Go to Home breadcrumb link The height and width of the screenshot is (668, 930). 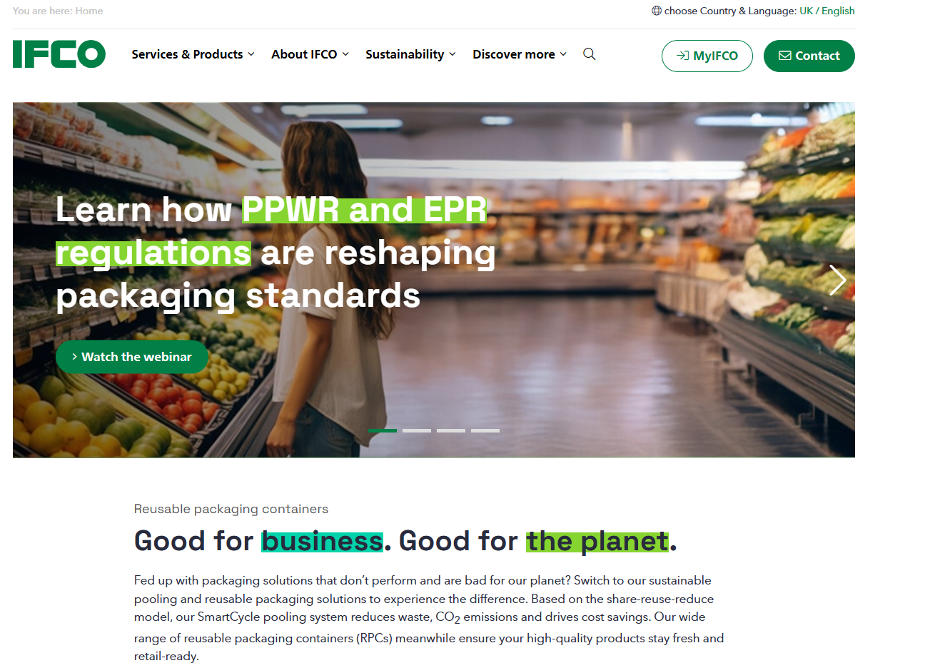pos(89,11)
